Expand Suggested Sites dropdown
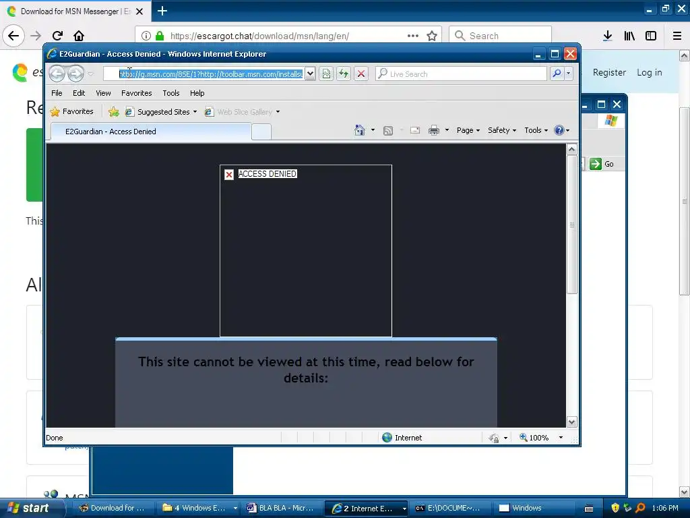690x518 pixels. click(x=195, y=112)
